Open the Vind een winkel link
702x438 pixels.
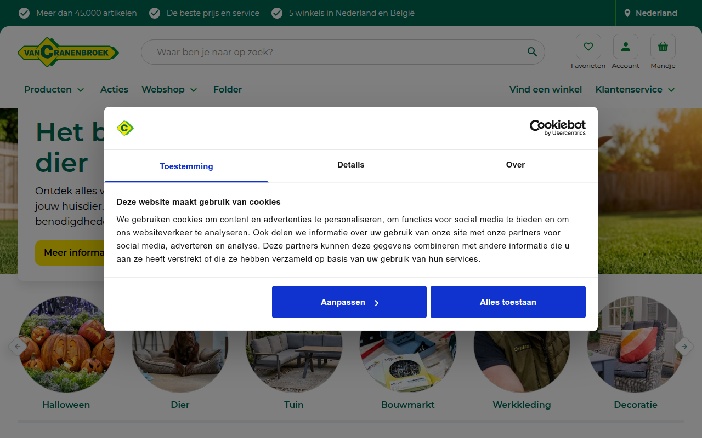546,89
